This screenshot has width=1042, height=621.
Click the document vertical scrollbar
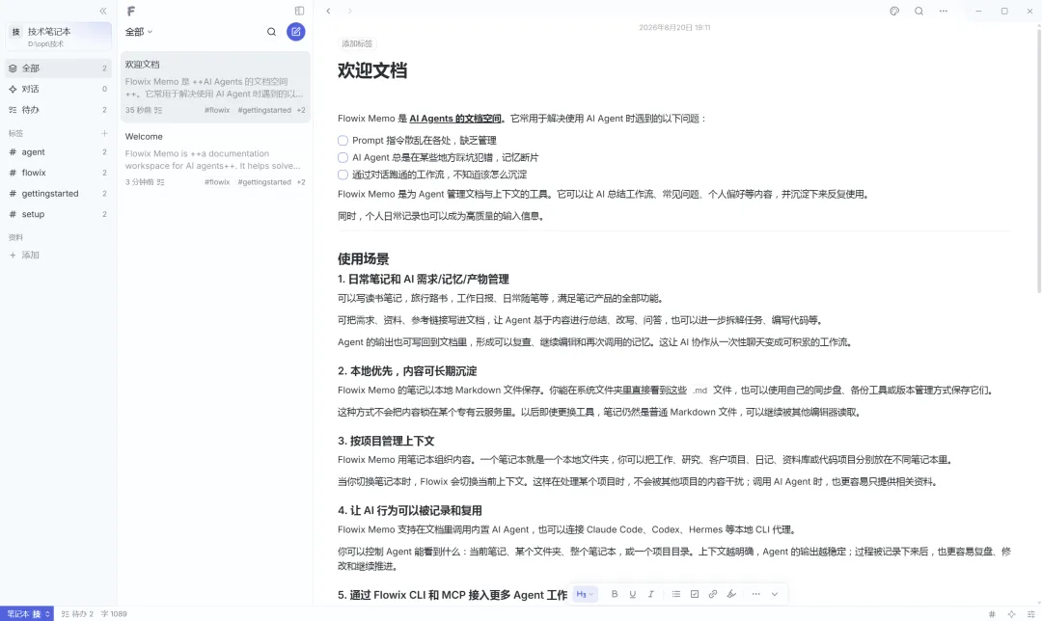pos(1039,159)
